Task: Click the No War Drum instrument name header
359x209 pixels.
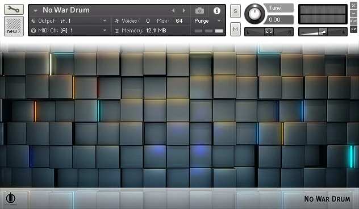Action: (66, 10)
